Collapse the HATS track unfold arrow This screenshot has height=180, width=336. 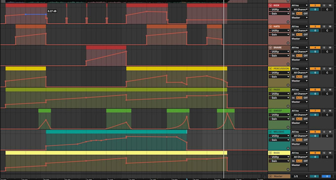[x=270, y=26]
